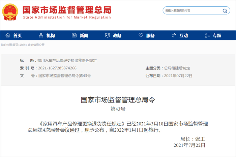
Task: Click index number 2021-1627285874266
Action: [57, 68]
